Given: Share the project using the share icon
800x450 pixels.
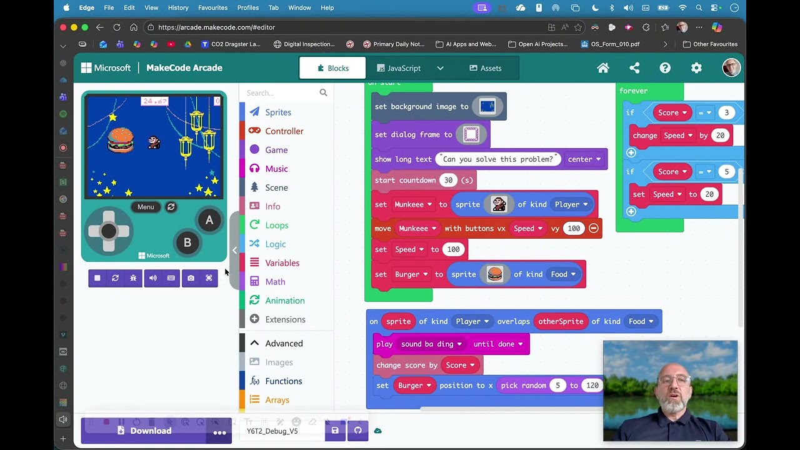Looking at the screenshot, I should pos(634,68).
